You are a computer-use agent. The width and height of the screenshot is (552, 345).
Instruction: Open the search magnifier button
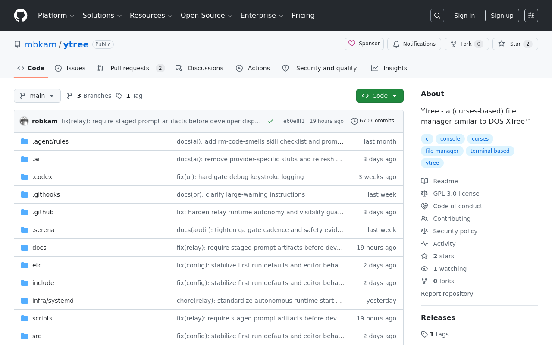(437, 16)
